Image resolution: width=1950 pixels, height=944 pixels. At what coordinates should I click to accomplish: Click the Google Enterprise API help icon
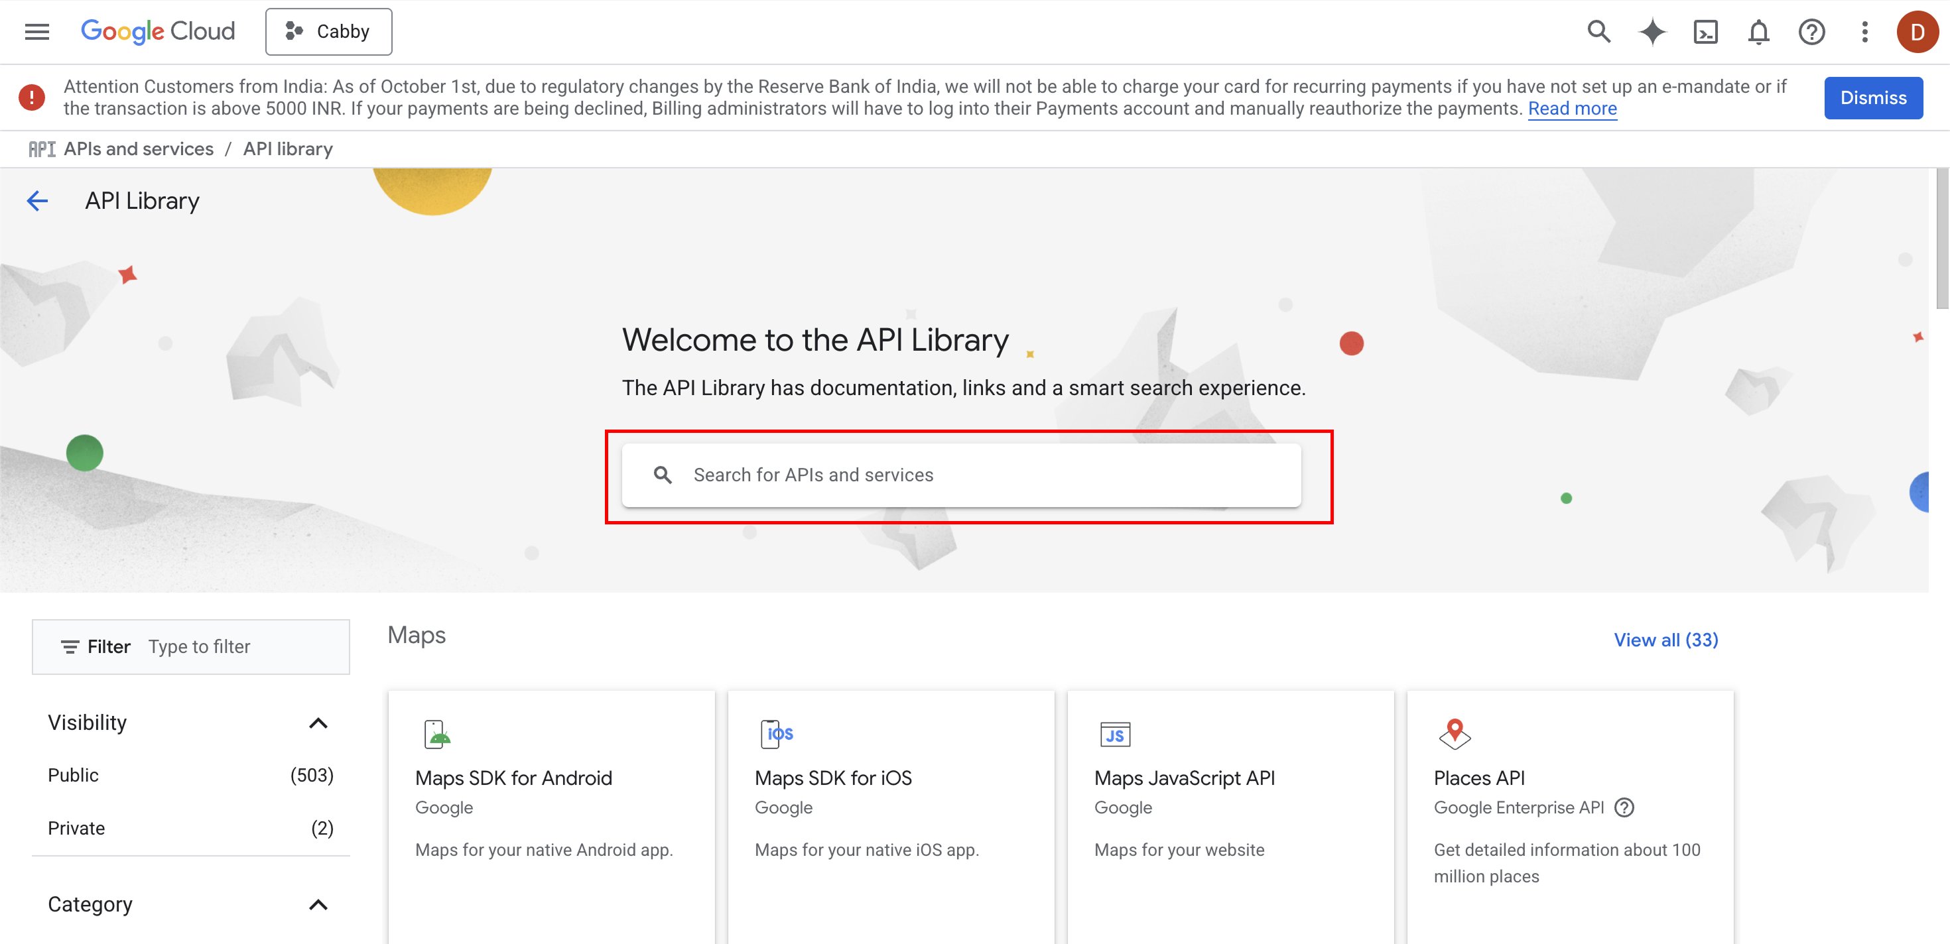tap(1624, 807)
